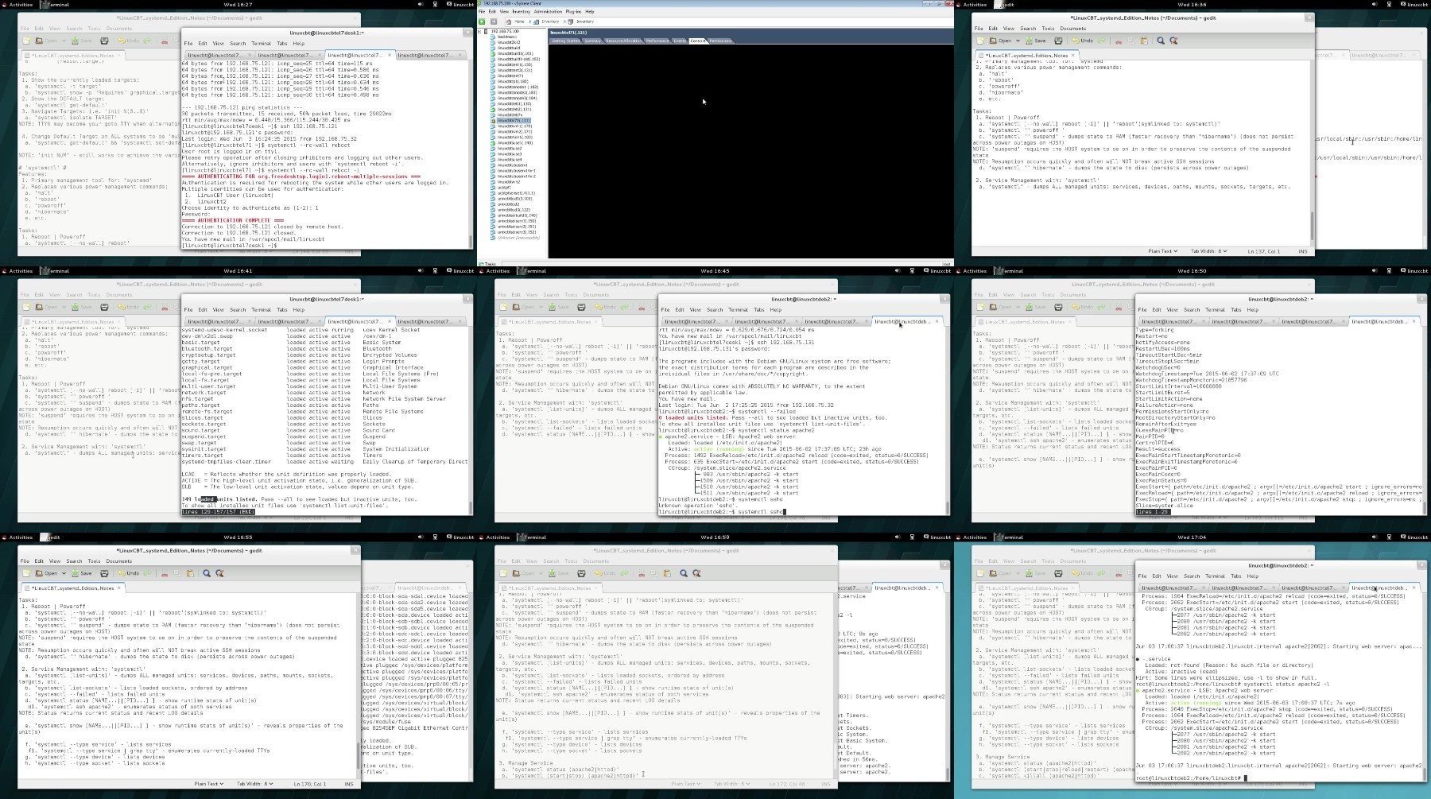Click Paste icon in Wed 16:55 gedit toolbar
Image resolution: width=1431 pixels, height=799 pixels.
click(190, 573)
